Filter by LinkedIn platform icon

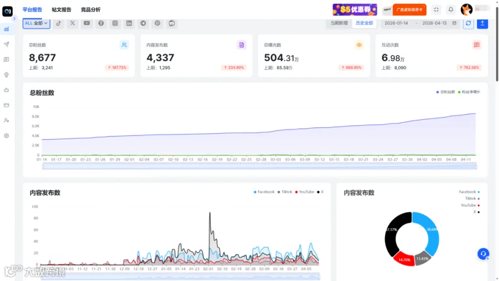click(x=129, y=23)
